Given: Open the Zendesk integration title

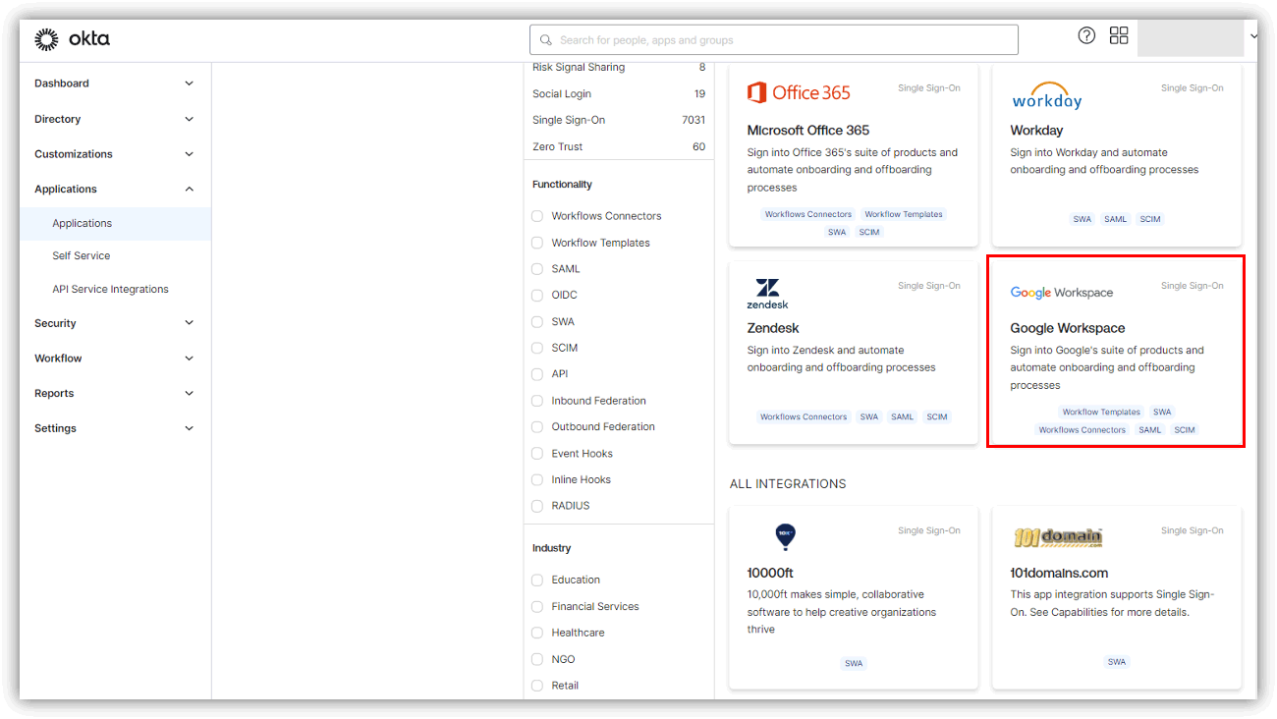Looking at the screenshot, I should [x=773, y=328].
